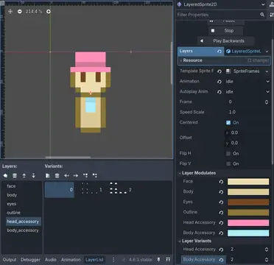The image size is (274, 265).
Task: Open the three-dot bottom panel menu
Action: pos(113,260)
